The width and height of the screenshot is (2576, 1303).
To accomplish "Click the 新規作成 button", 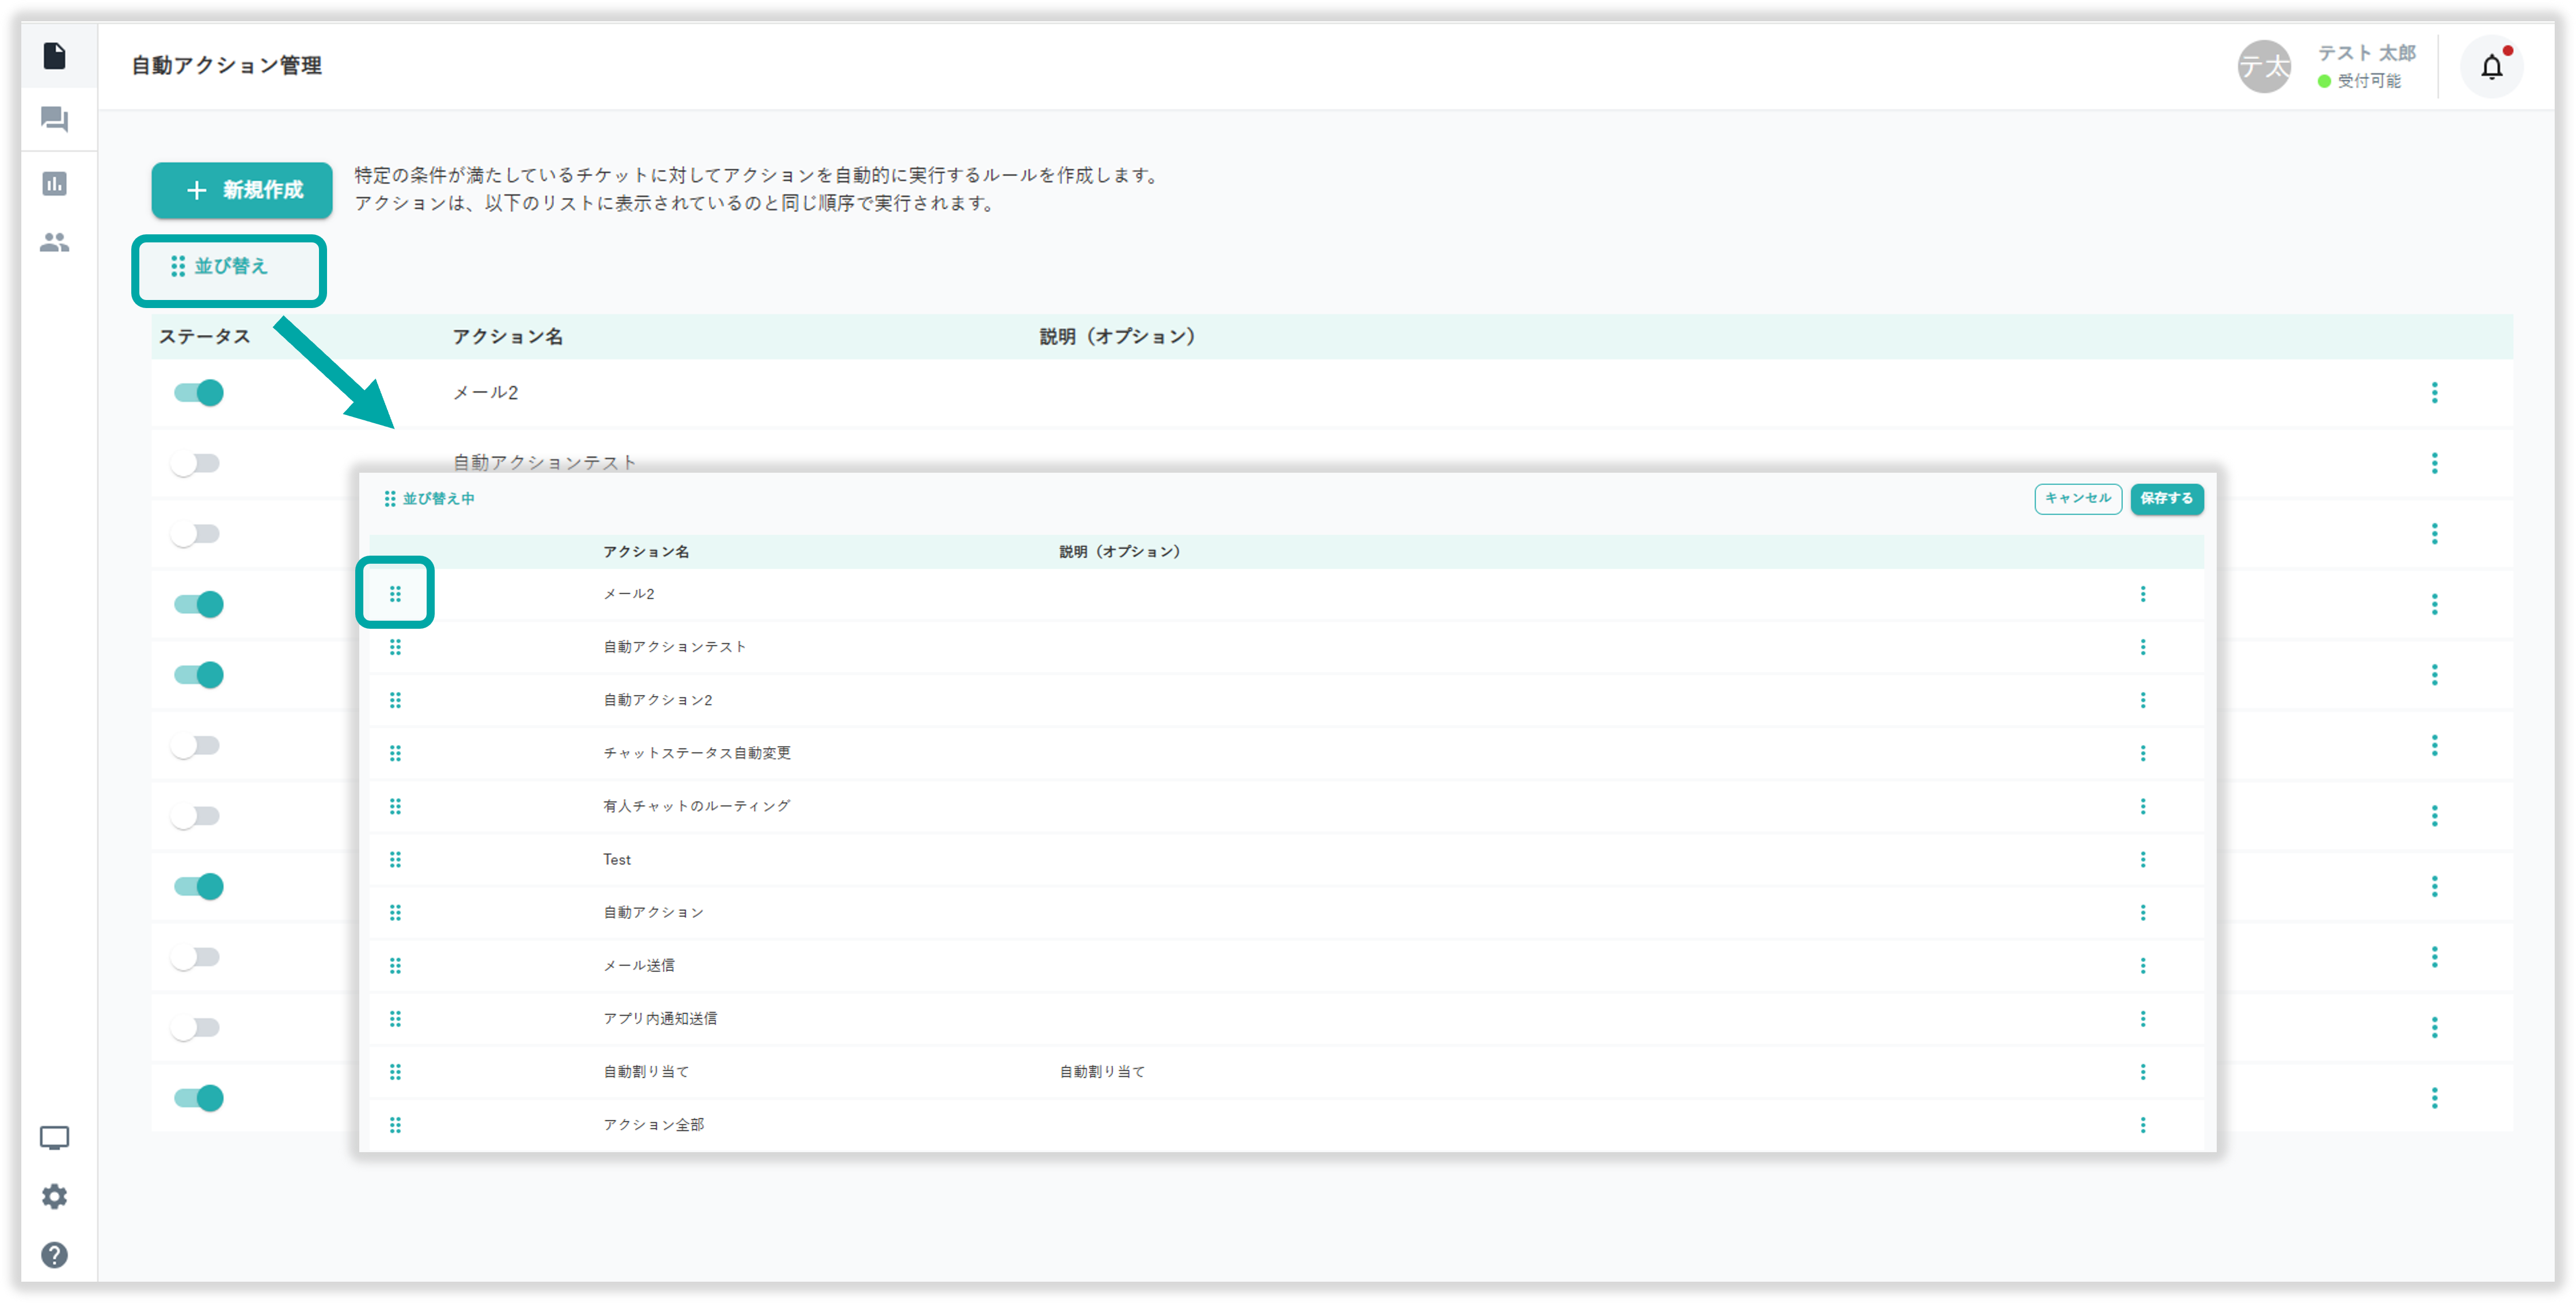I will [242, 190].
